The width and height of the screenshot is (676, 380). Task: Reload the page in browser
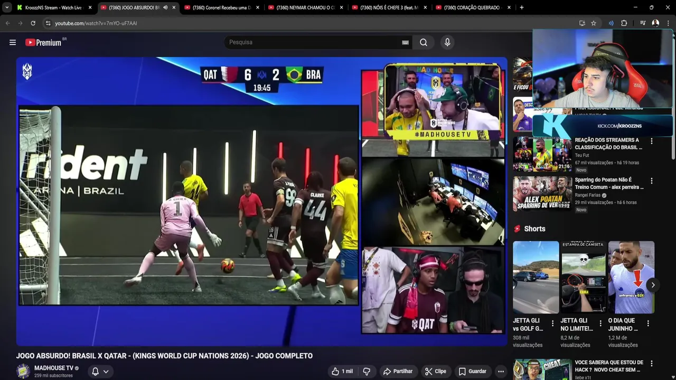[33, 23]
